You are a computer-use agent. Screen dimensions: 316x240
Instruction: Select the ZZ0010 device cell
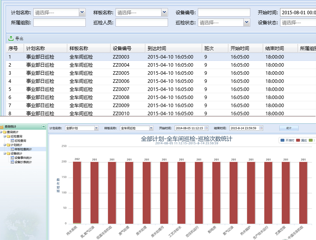pos(121,113)
